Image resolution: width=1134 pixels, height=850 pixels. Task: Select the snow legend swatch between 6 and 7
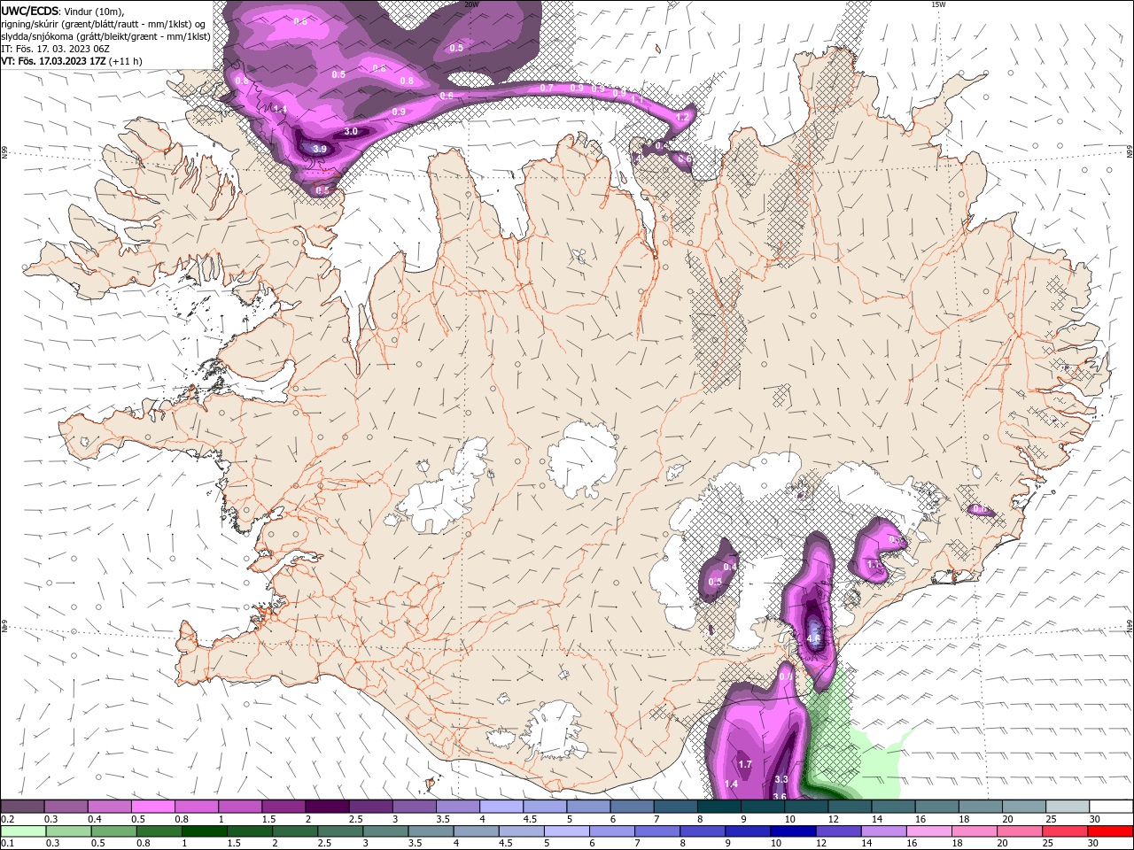pos(632,807)
